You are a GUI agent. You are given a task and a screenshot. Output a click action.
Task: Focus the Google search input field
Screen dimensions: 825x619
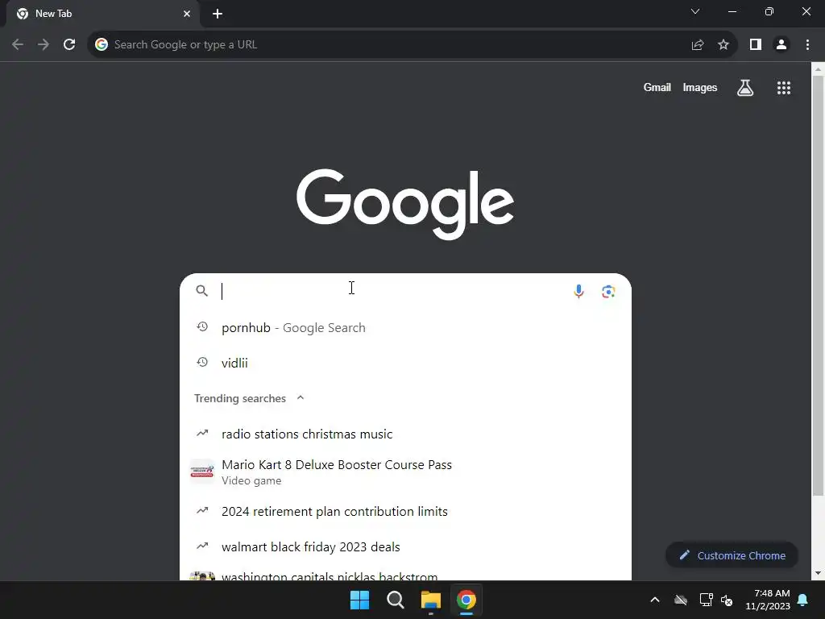click(392, 291)
